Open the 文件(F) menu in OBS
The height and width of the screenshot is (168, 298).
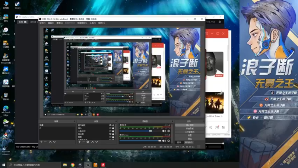[42, 23]
